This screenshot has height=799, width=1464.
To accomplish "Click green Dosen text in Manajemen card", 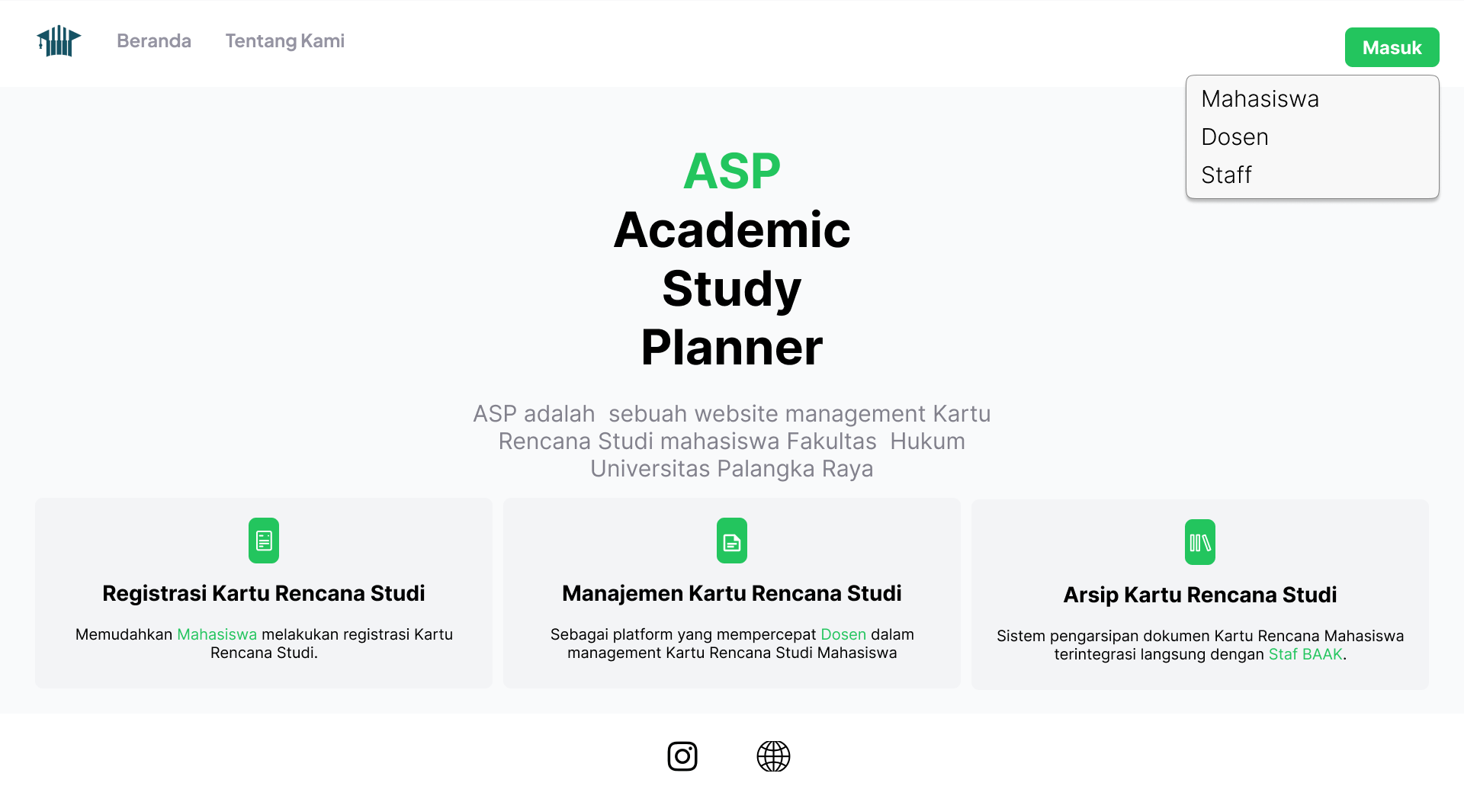I will [843, 634].
